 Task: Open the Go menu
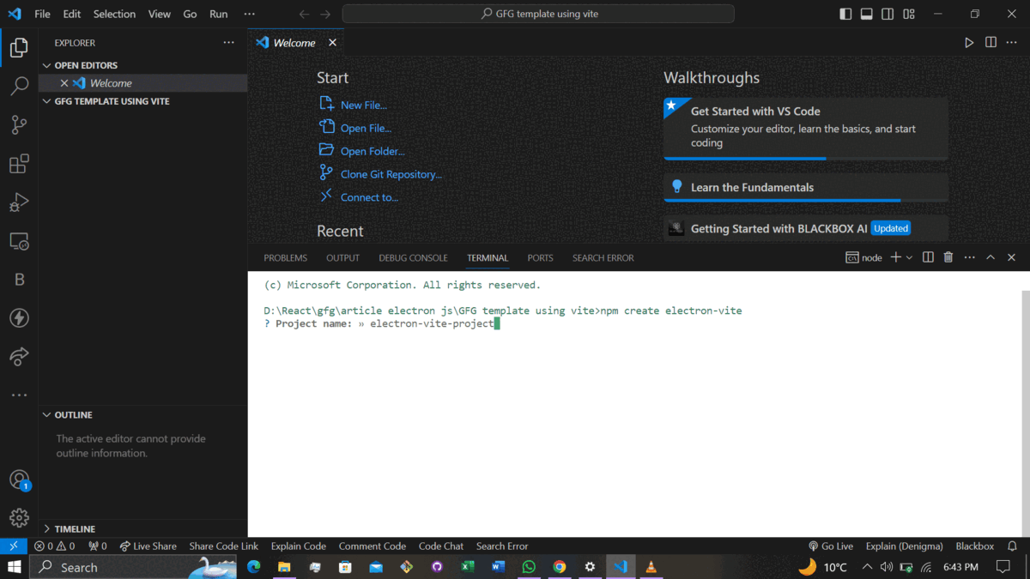coord(190,14)
